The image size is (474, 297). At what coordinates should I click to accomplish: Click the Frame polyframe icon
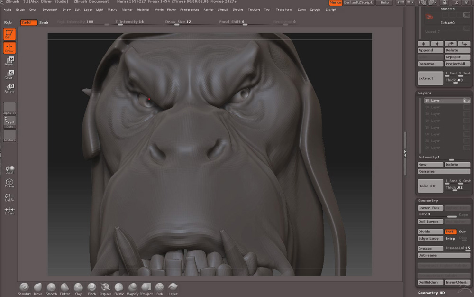tap(9, 183)
